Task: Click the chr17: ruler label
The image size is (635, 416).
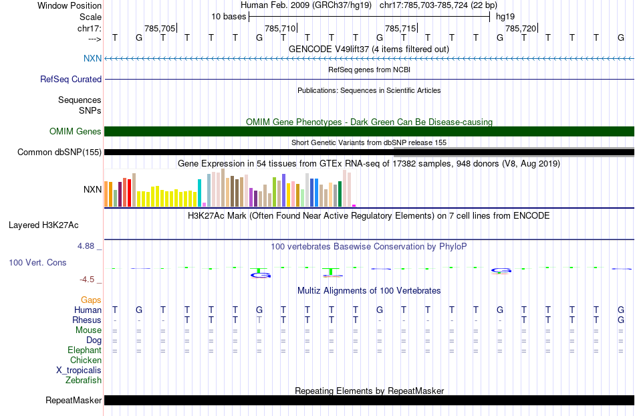Action: tap(89, 28)
